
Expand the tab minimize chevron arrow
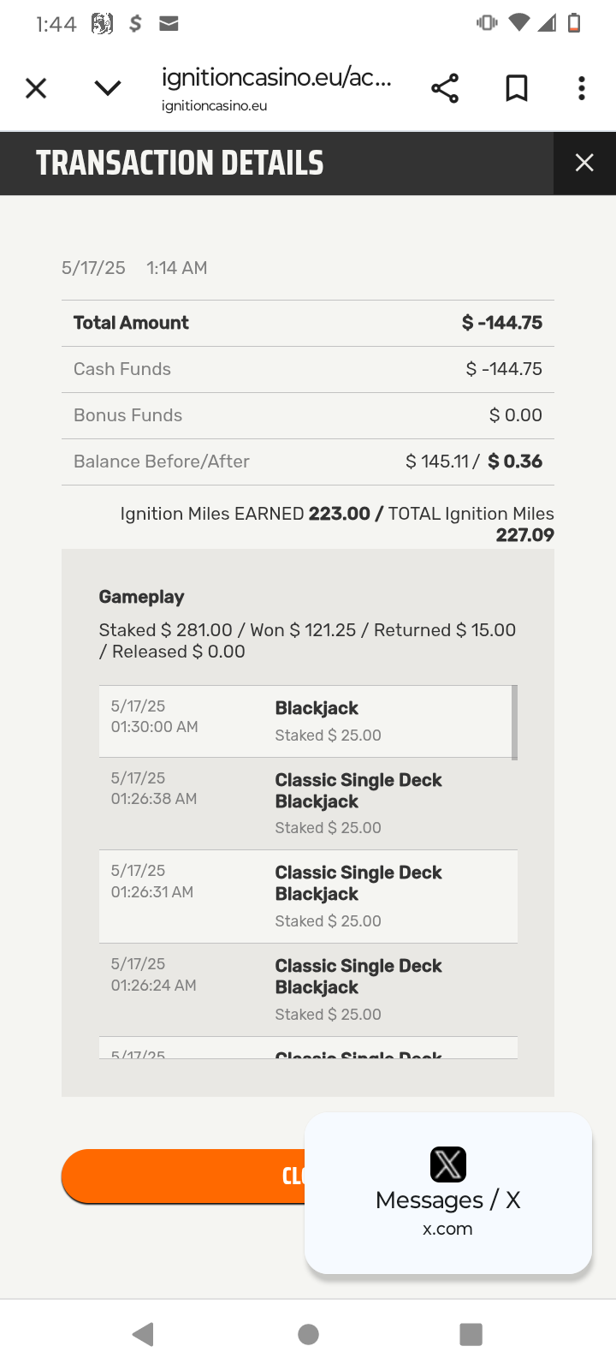(108, 88)
